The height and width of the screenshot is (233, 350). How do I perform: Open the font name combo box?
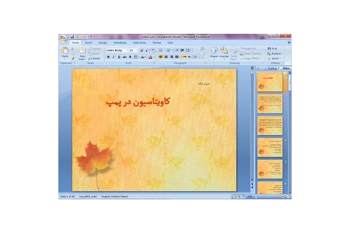click(x=117, y=51)
